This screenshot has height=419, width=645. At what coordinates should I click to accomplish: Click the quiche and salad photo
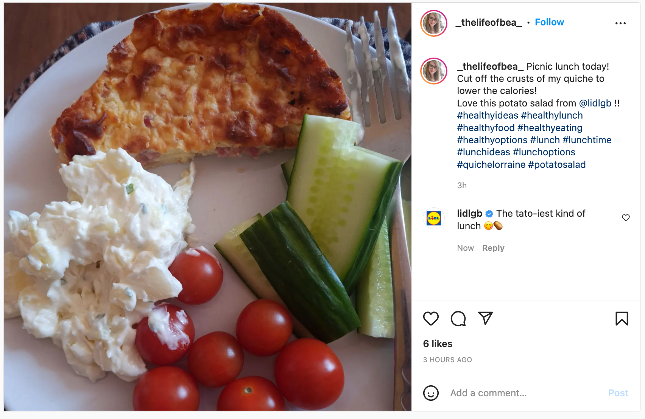[207, 207]
